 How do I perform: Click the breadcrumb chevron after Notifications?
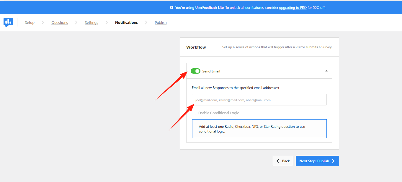(x=146, y=22)
